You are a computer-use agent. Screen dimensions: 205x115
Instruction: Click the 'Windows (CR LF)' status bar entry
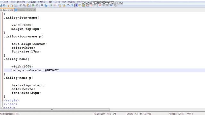pos(176,114)
